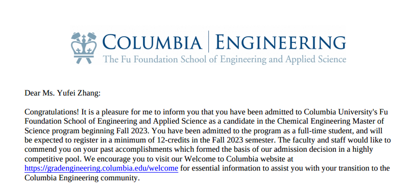
Task: Click the vertical divider line in the logo
Action: pos(209,41)
